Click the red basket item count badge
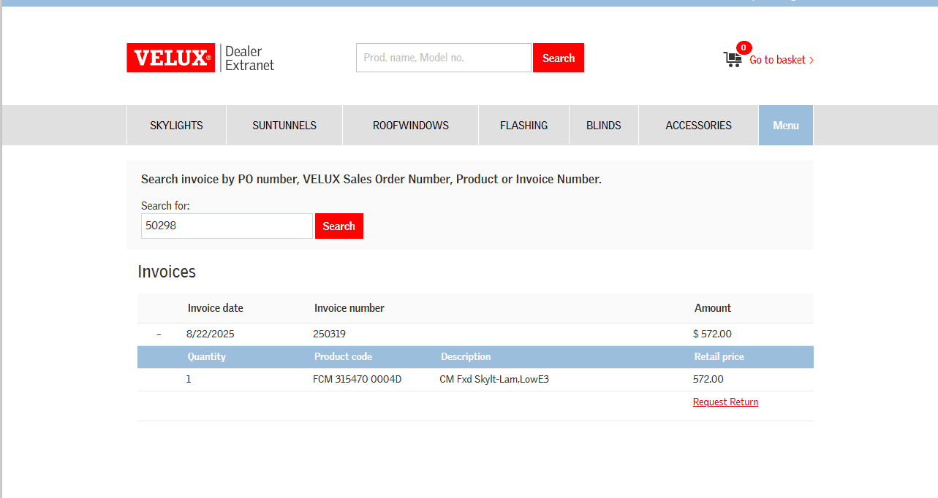The width and height of the screenshot is (938, 498). click(744, 48)
